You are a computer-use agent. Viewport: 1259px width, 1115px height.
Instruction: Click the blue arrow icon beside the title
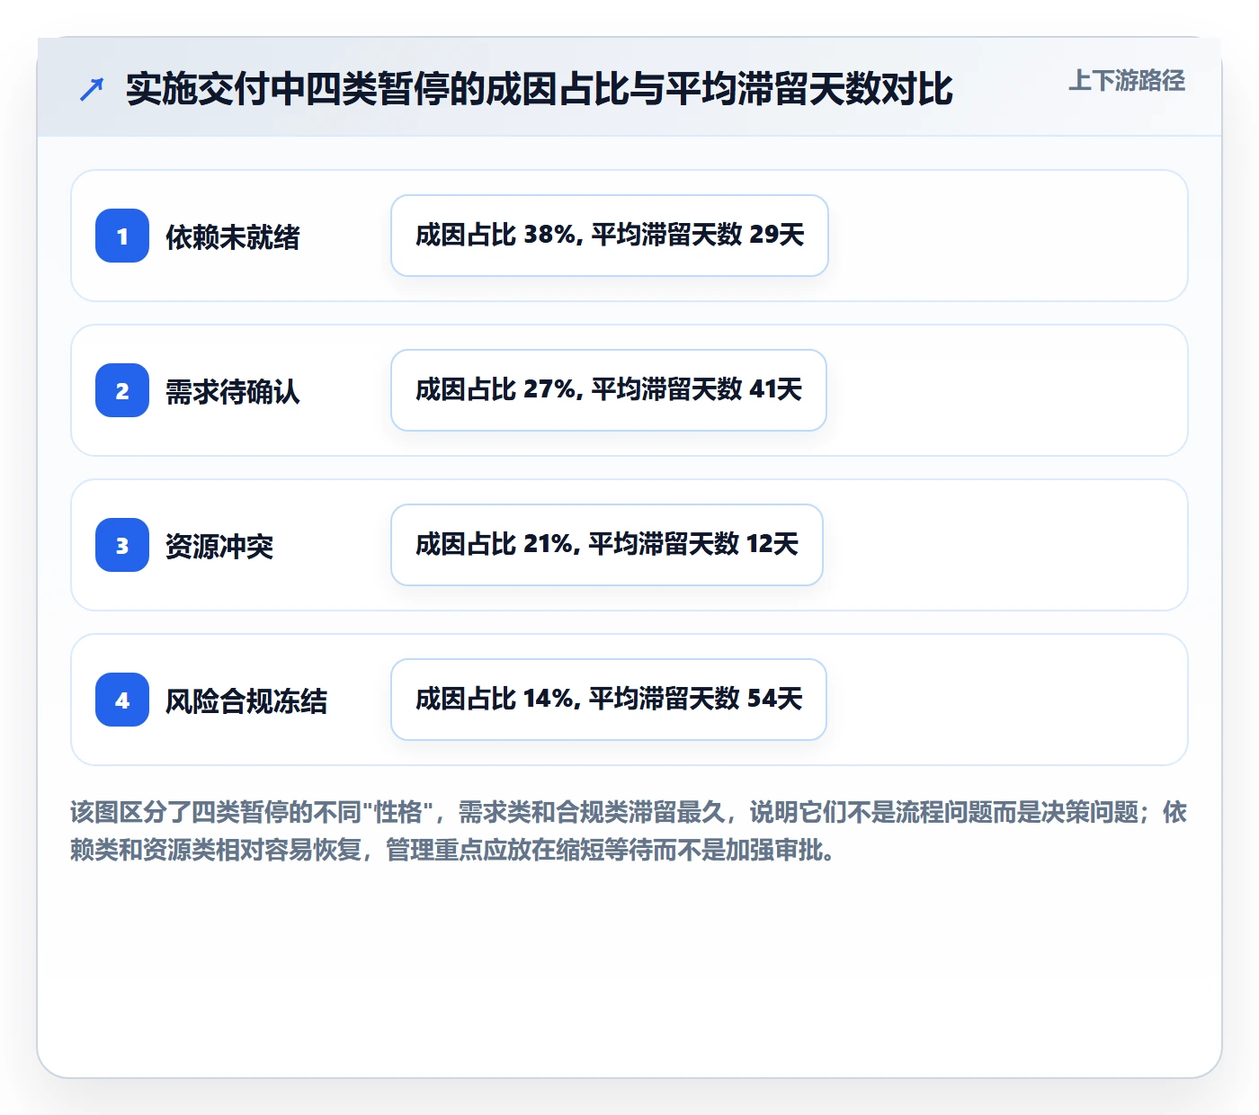pyautogui.click(x=92, y=89)
